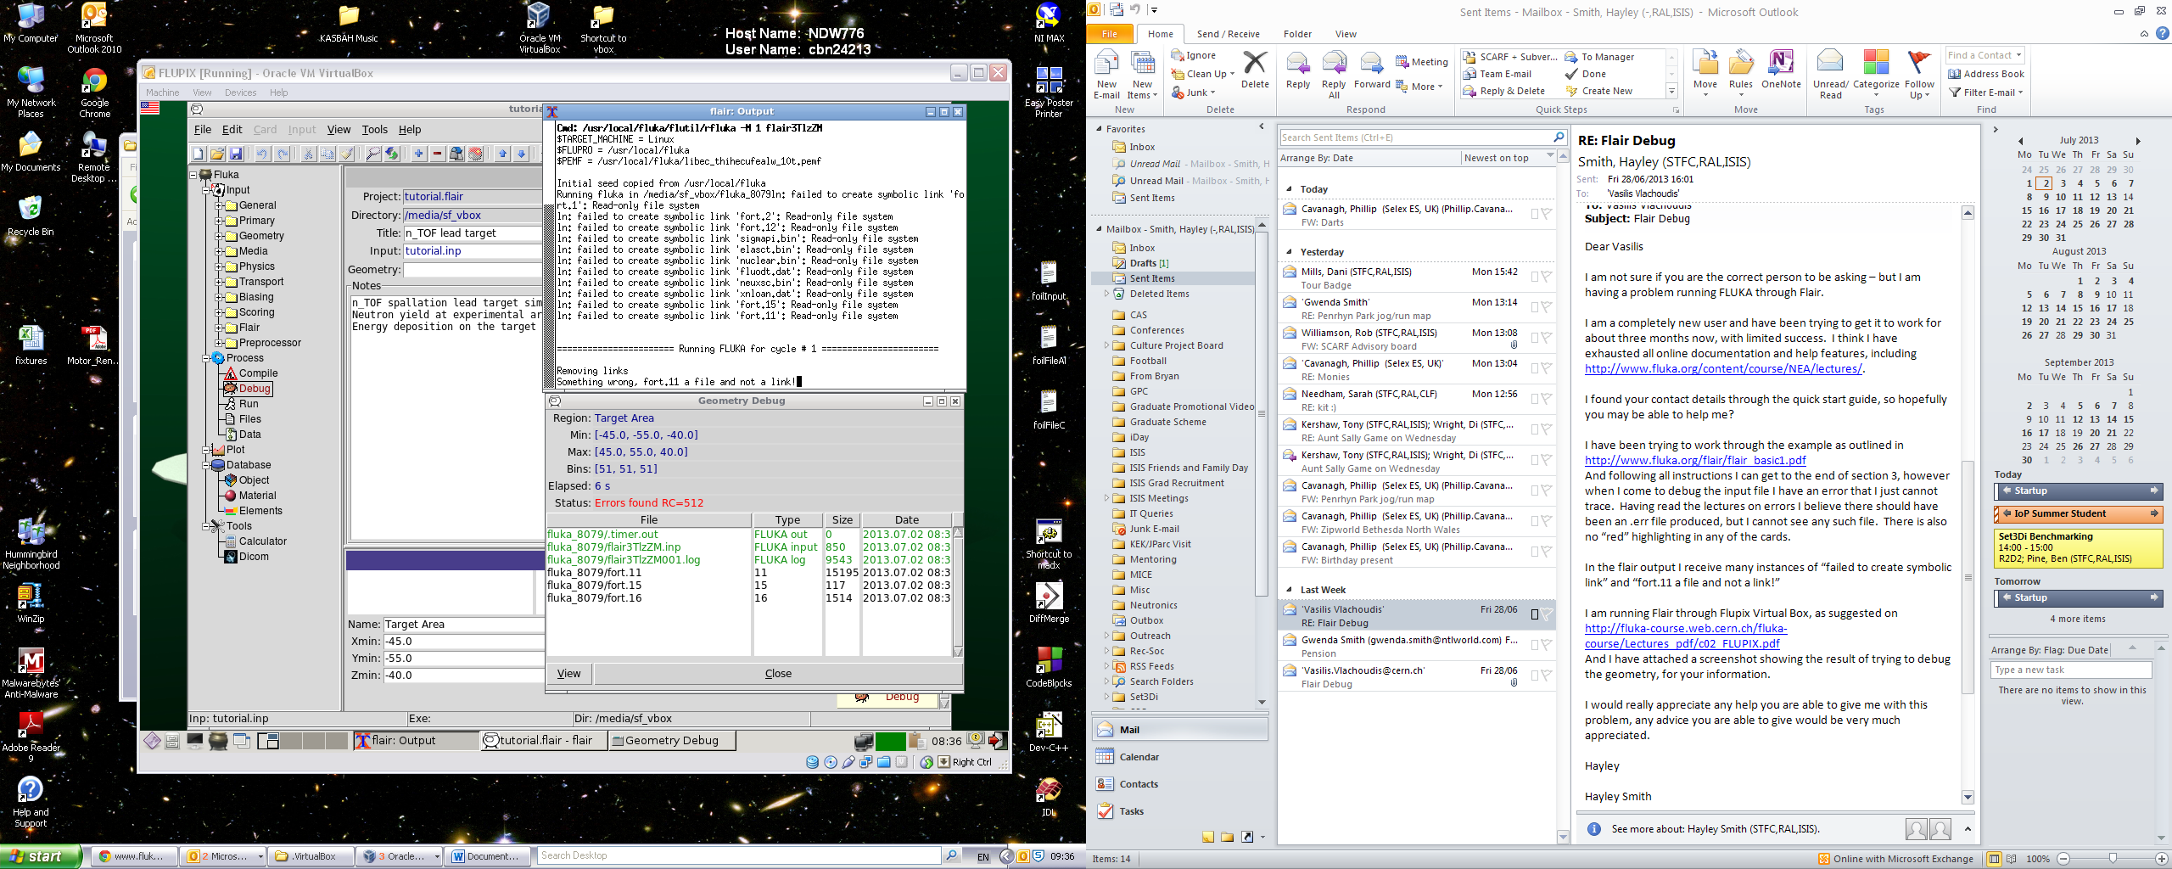Collapse the Process node in flair tree
The height and width of the screenshot is (869, 2172).
point(206,358)
